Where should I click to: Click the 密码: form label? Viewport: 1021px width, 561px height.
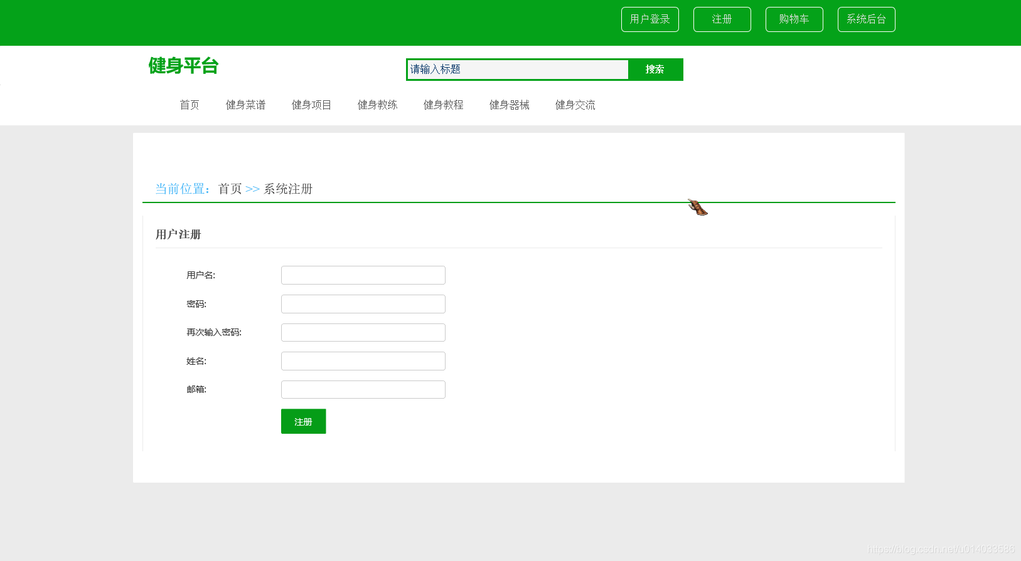click(x=196, y=304)
